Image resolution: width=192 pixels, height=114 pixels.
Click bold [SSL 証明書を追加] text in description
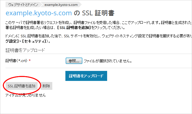point(74,28)
